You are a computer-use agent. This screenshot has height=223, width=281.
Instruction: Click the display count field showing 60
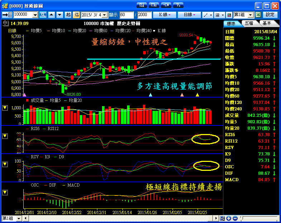[126, 15]
